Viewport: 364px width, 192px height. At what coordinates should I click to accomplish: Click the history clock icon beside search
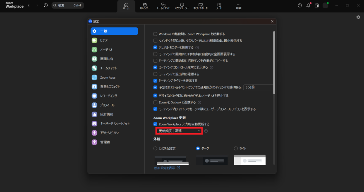click(45, 5)
